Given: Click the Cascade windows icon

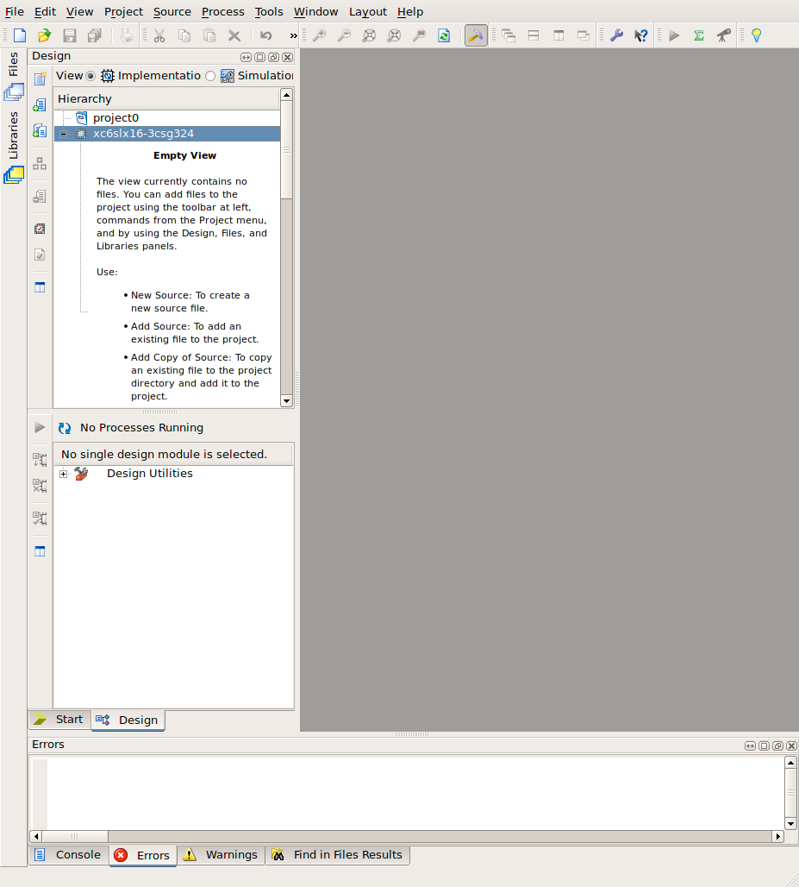Looking at the screenshot, I should tap(509, 35).
